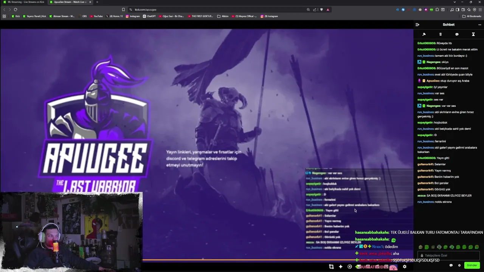Open Brave Shields lion icon
Screen dimensions: 484x272
[x=321, y=9]
